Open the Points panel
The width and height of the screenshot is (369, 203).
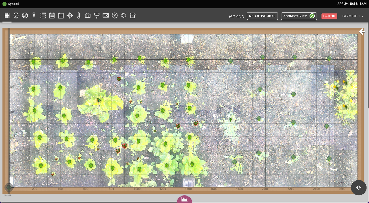[34, 15]
